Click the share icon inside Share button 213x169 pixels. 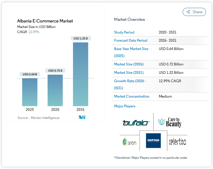pos(188,12)
